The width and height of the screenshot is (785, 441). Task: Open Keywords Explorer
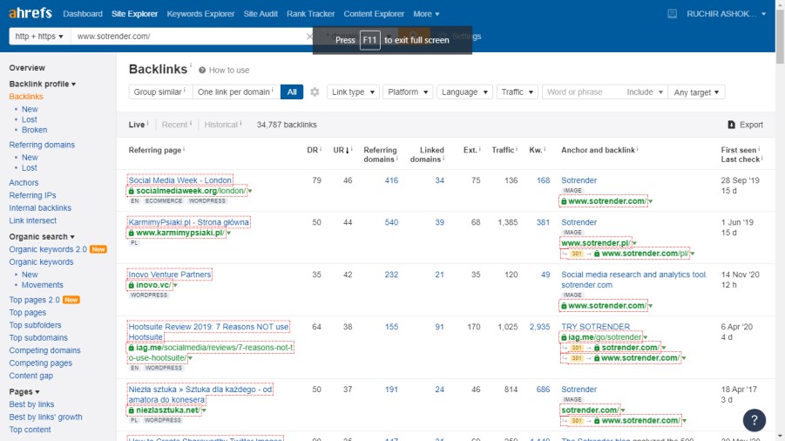point(200,14)
